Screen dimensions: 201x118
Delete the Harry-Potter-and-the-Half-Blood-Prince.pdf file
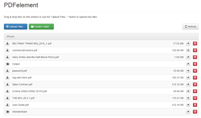tap(195, 57)
